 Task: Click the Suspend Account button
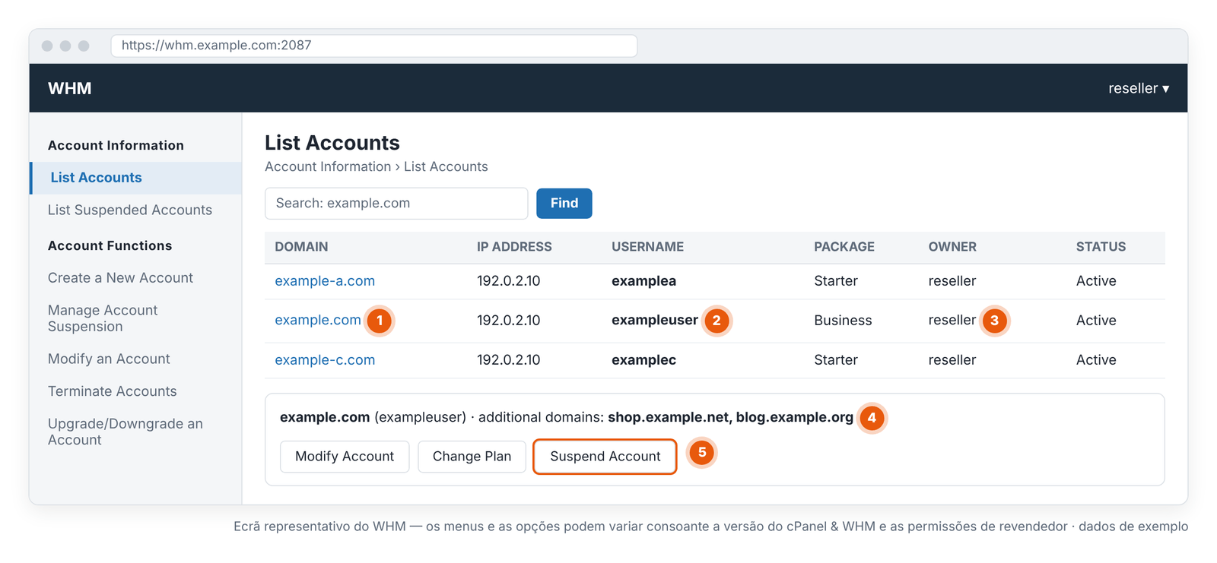[x=605, y=457]
